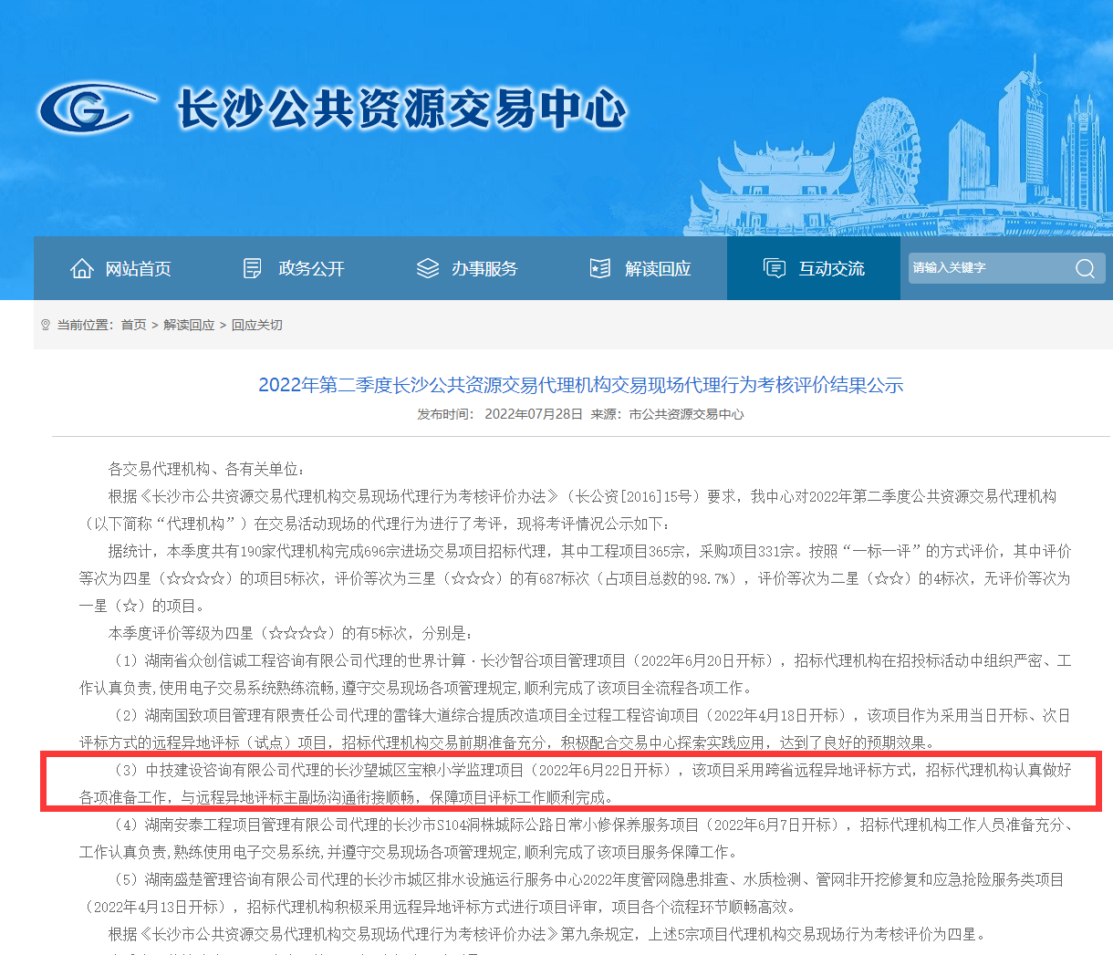This screenshot has width=1113, height=955.
Task: Focus the 请输入关键字 search field
Action: click(989, 268)
